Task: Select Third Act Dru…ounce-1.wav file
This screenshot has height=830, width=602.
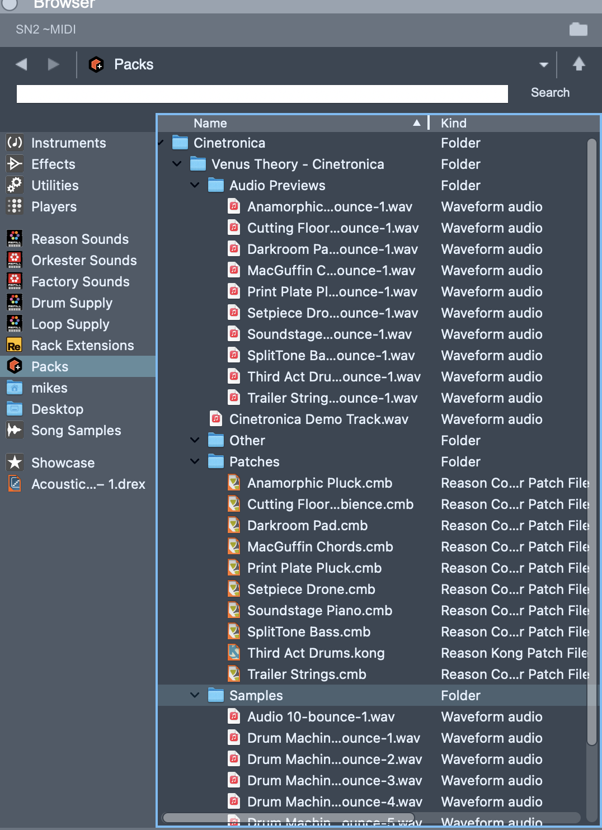Action: [x=372, y=377]
